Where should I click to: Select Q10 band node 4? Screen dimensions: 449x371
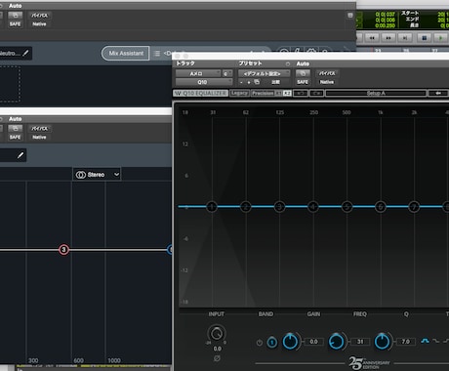click(313, 206)
